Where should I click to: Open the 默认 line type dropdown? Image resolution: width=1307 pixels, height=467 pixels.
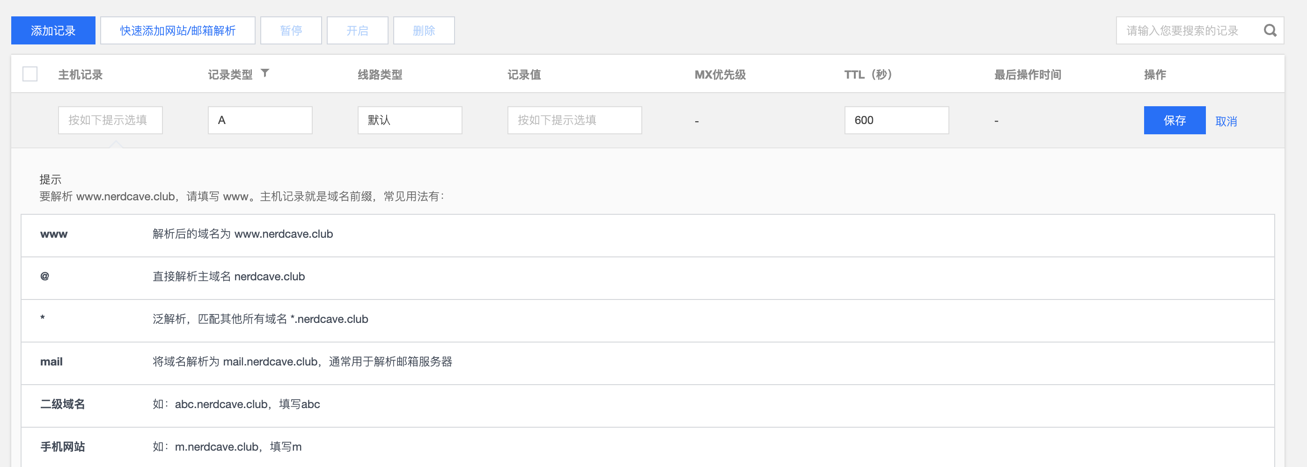[x=410, y=120]
